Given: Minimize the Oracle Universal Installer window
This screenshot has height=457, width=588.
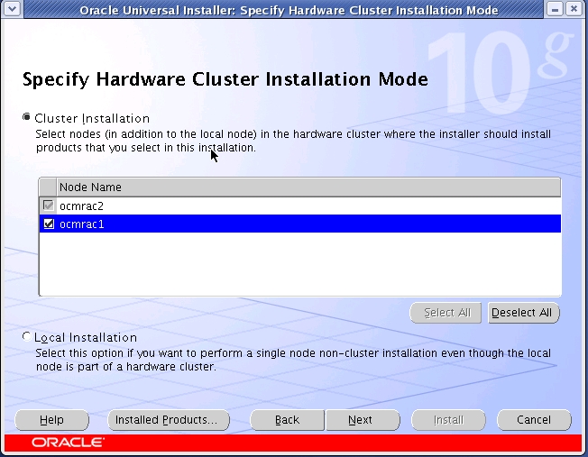Looking at the screenshot, I should tap(556, 9).
